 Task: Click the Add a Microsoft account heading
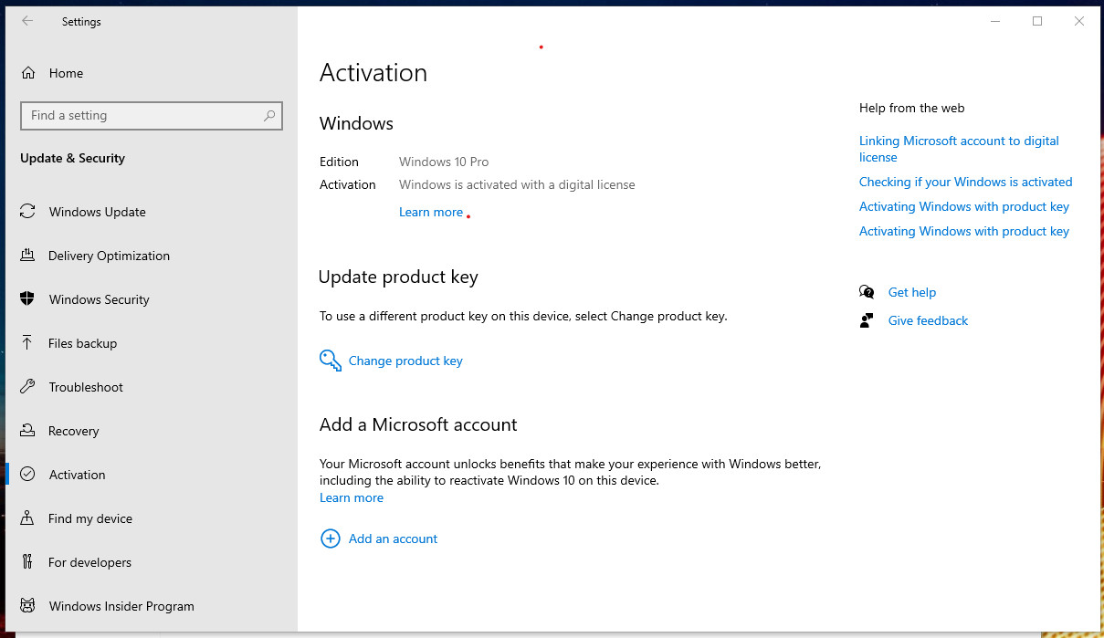coord(418,424)
